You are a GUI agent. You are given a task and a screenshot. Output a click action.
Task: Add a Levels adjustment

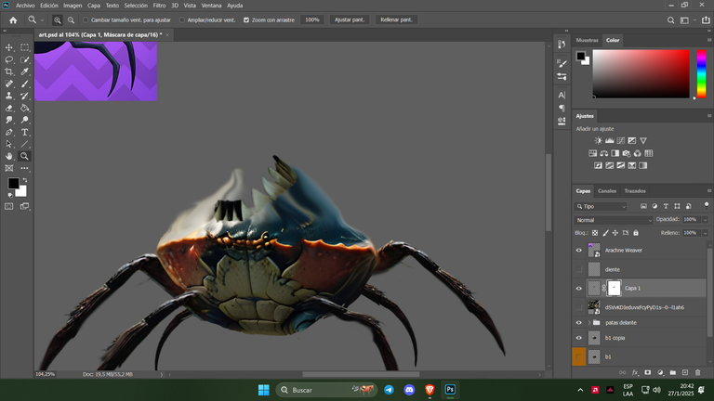(x=609, y=141)
